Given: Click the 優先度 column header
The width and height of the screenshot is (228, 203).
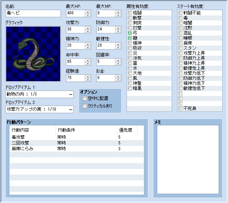Looking at the screenshot, I should click(127, 130).
